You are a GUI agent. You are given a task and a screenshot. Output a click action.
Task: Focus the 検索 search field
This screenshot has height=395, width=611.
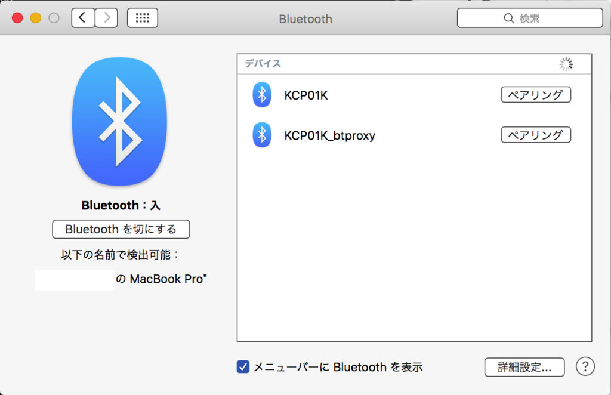[530, 18]
